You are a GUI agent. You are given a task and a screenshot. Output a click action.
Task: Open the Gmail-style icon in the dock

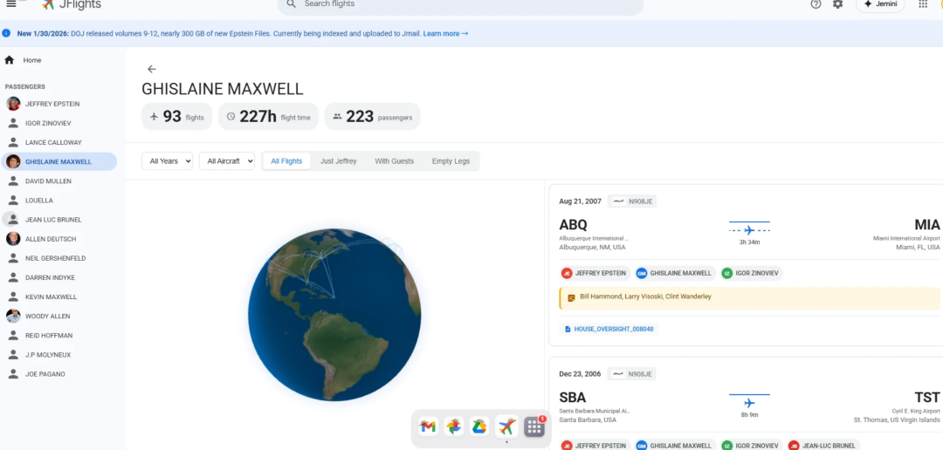point(428,426)
